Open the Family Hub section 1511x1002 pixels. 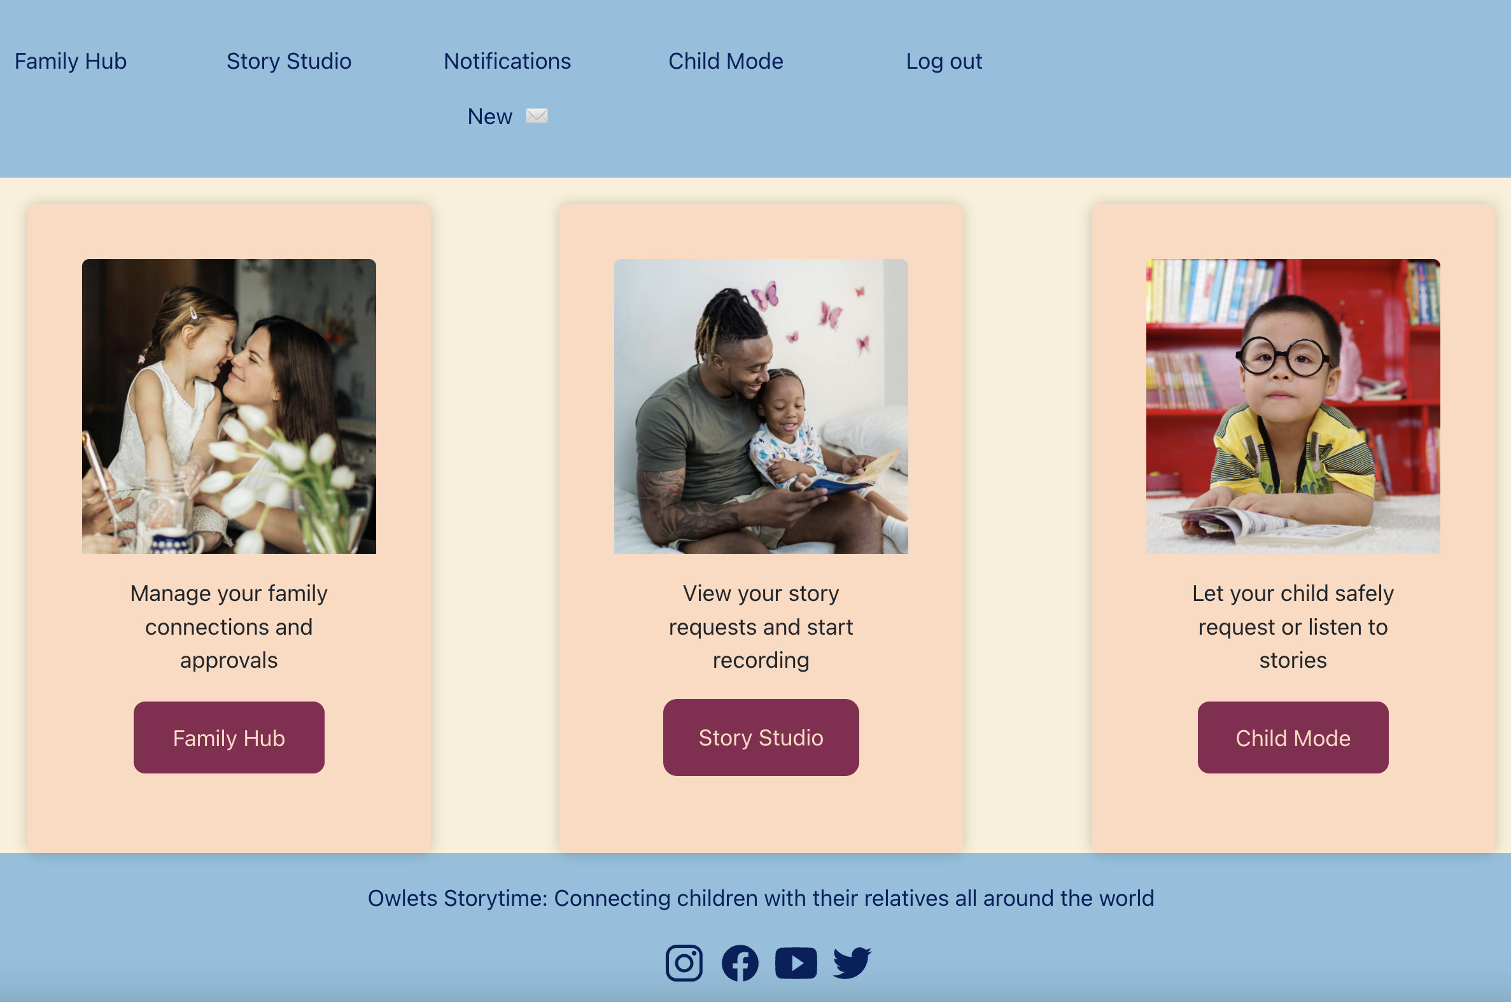click(69, 60)
